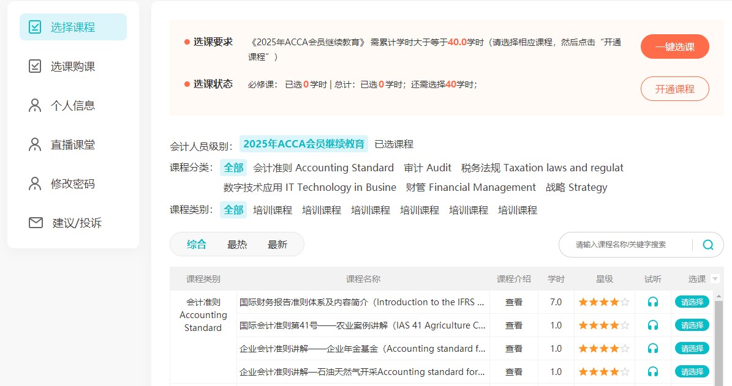Screen dimensions: 732x386
Task: Click star rating of 农业案例讲解 course
Action: pyautogui.click(x=604, y=325)
